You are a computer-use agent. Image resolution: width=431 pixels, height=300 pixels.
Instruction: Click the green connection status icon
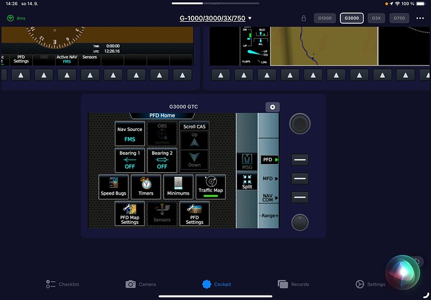pyautogui.click(x=11, y=18)
